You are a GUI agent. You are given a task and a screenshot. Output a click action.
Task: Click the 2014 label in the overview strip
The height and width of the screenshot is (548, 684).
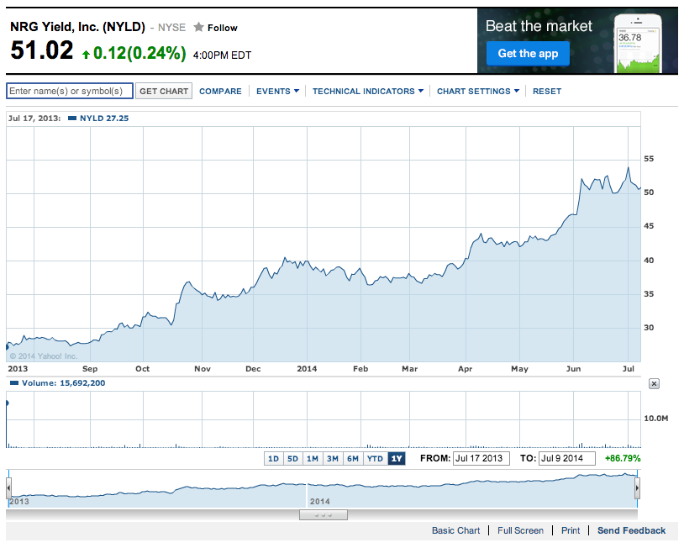[320, 501]
